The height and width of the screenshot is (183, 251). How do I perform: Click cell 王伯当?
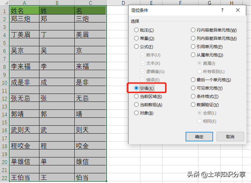(25, 177)
